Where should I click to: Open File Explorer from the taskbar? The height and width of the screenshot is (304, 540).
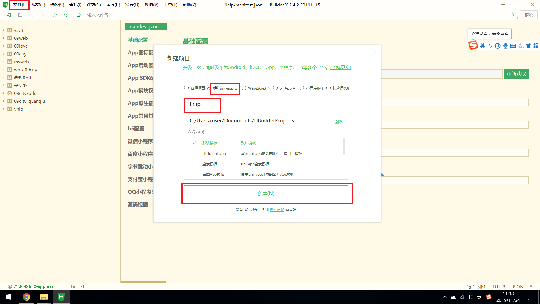tap(44, 297)
